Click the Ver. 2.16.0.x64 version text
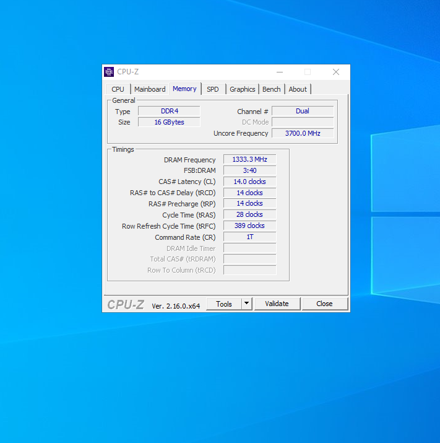 [x=176, y=306]
